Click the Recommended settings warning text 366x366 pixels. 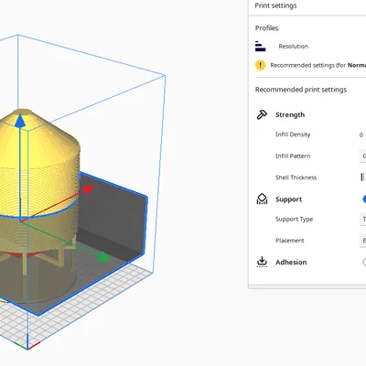coord(318,65)
